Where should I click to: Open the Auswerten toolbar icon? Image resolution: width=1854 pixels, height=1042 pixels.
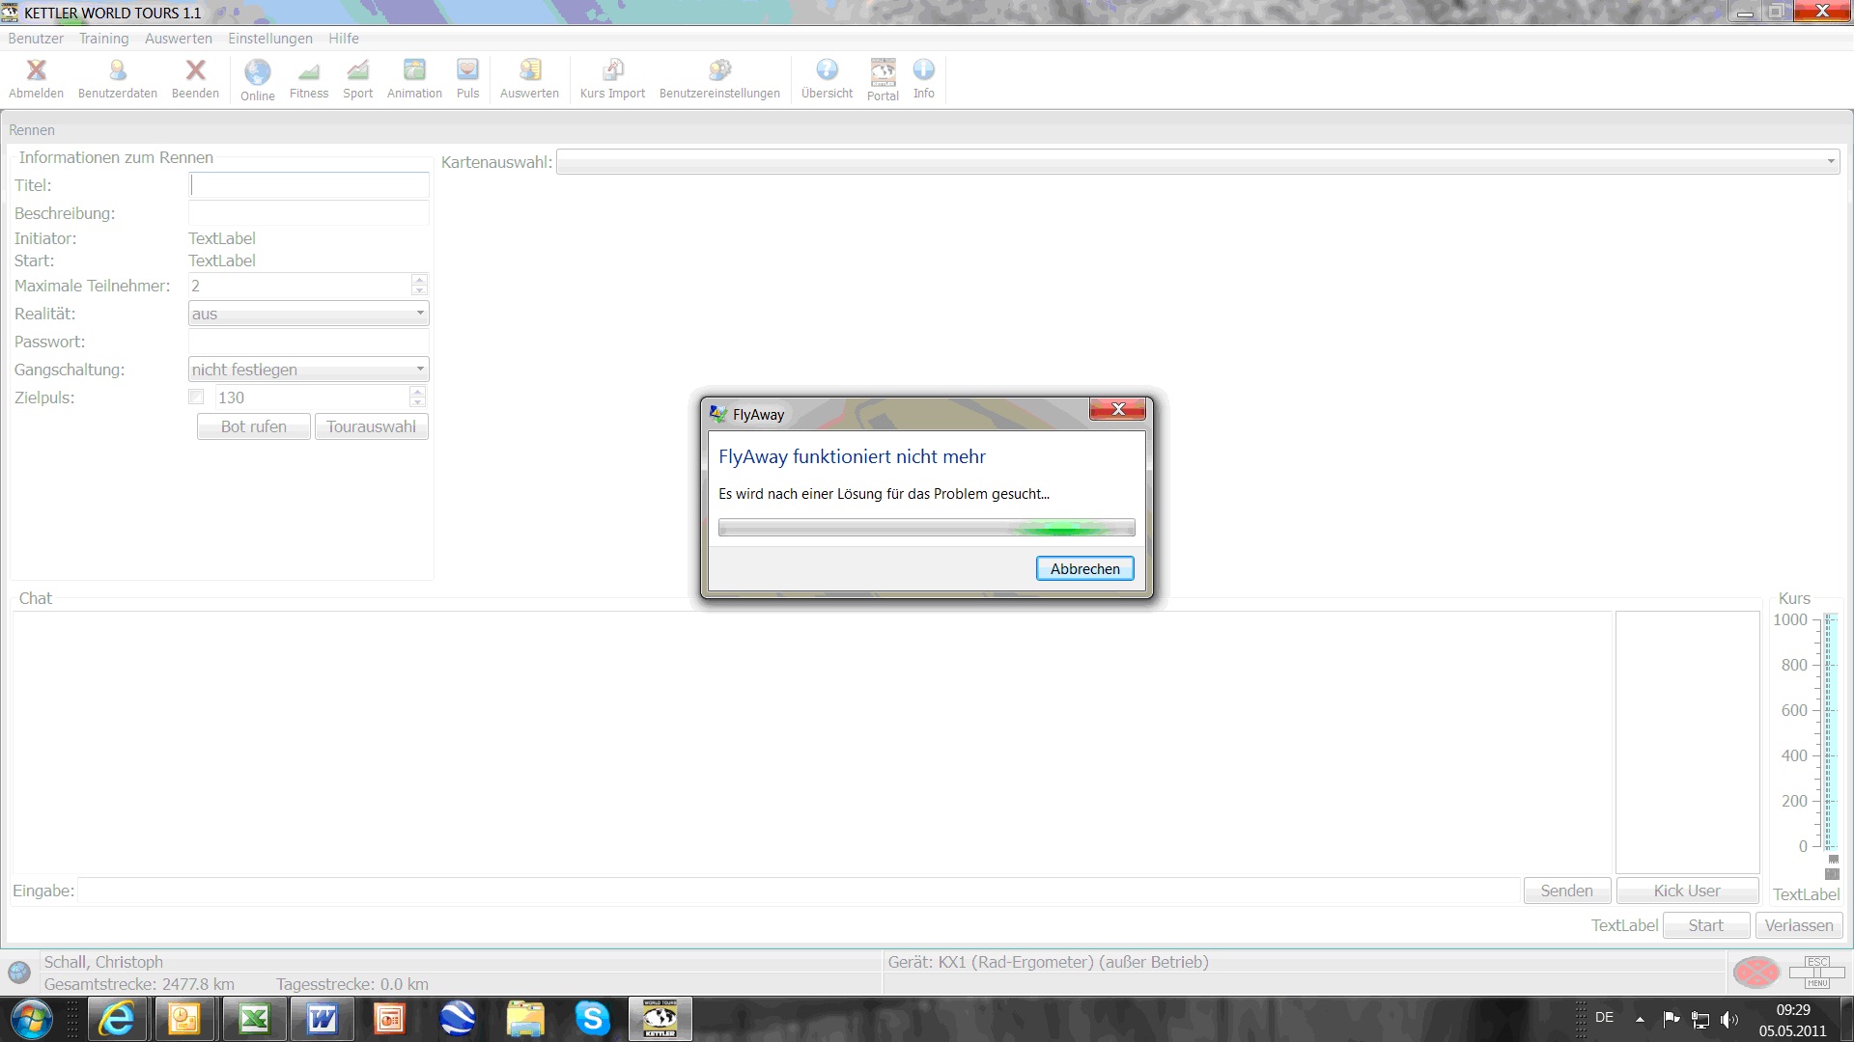529,78
